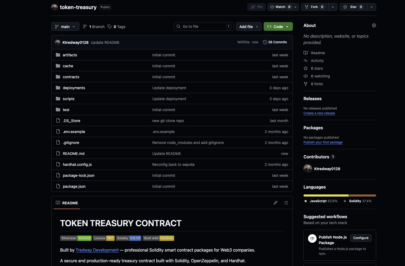
Task: Click the Ktredway0128 contributor avatar
Action: (x=308, y=169)
